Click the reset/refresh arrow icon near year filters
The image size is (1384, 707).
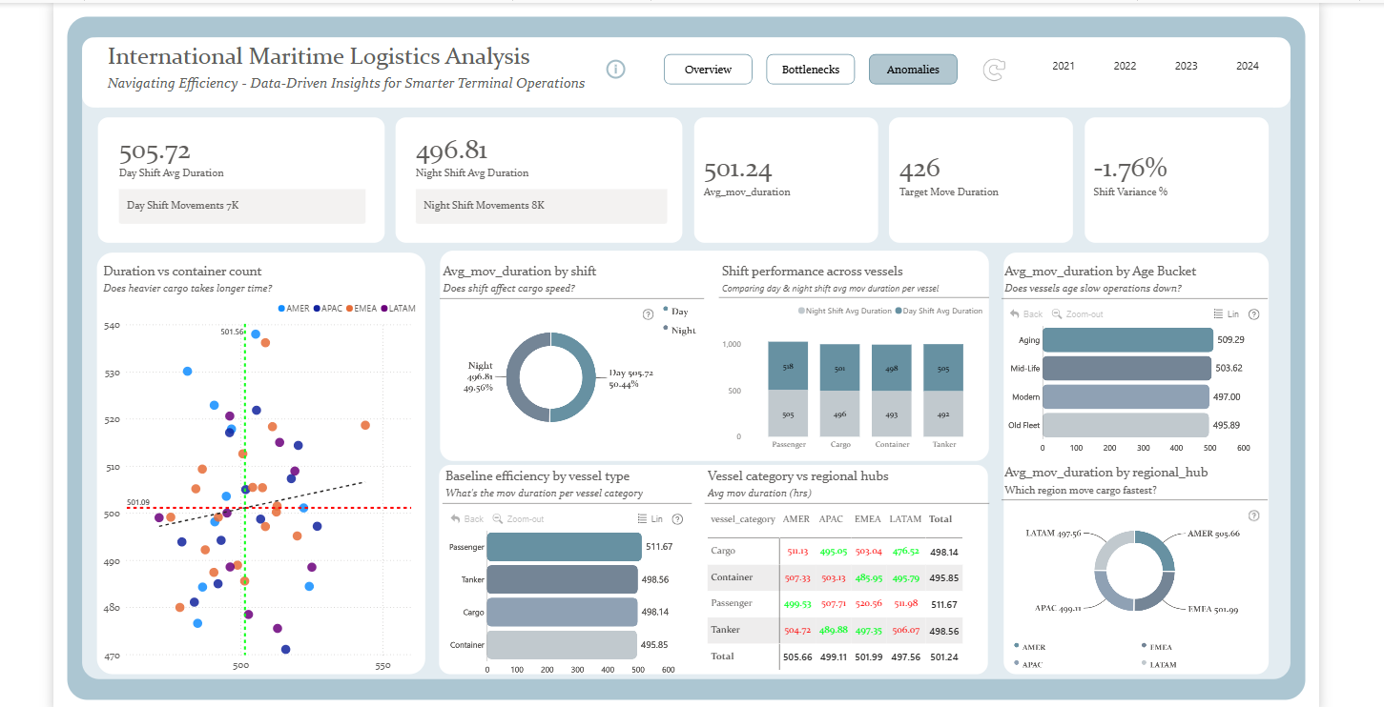[995, 70]
